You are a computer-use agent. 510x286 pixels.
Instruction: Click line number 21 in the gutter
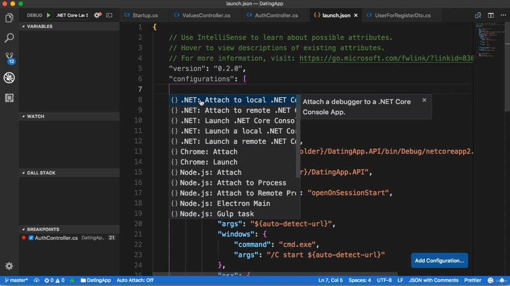coord(138,234)
